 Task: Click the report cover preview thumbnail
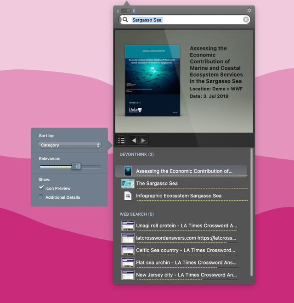153,81
